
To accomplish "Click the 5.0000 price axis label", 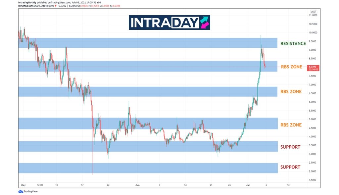I will tap(313, 119).
